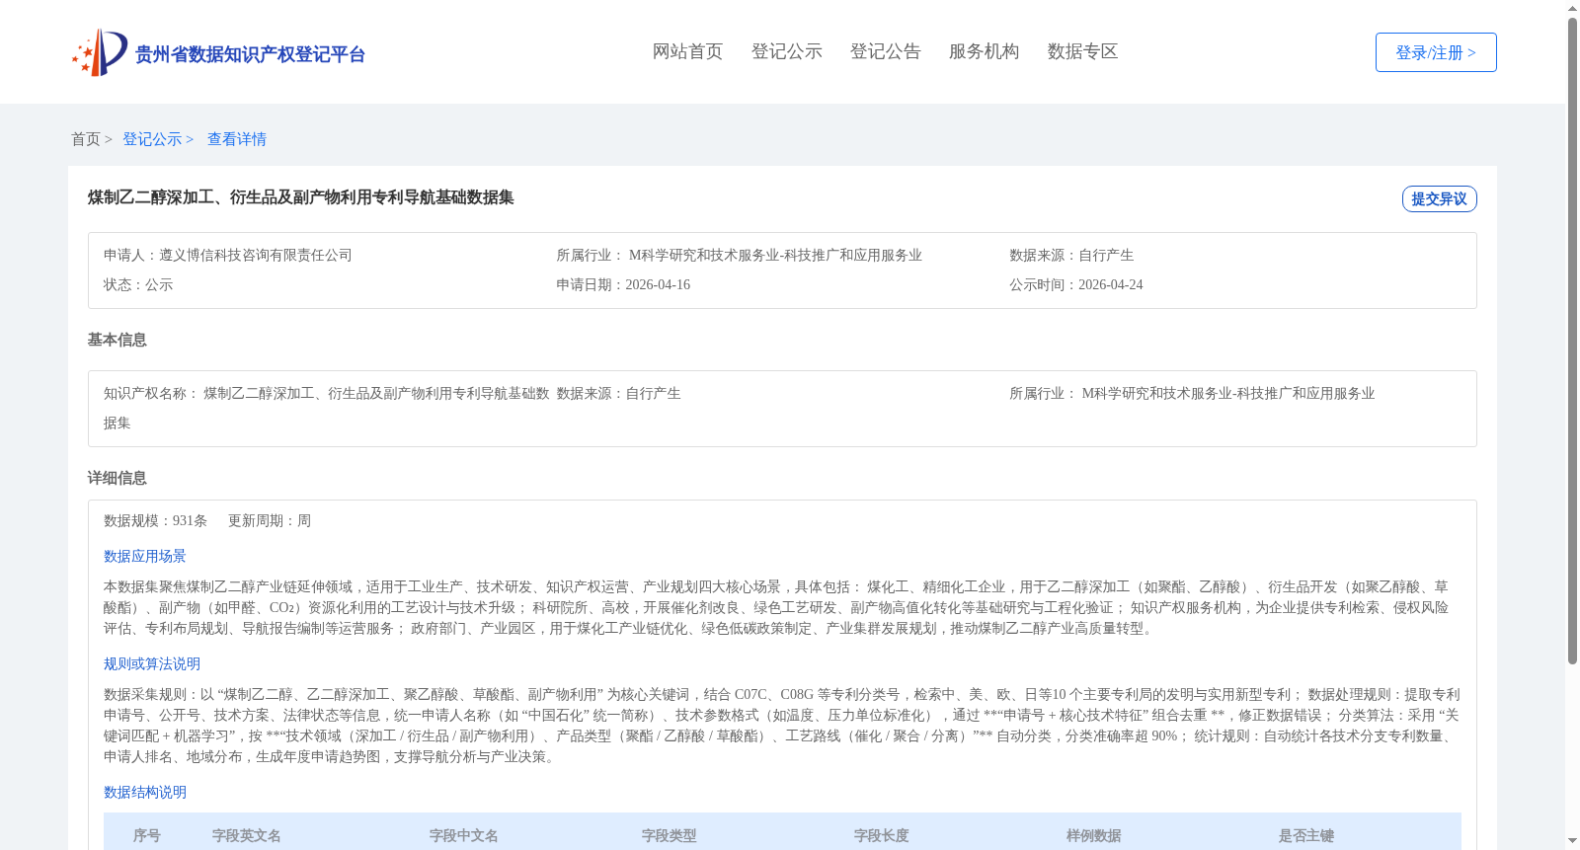Click 状态：公示 status text
Screen dimensions: 1580x850
coord(138,284)
